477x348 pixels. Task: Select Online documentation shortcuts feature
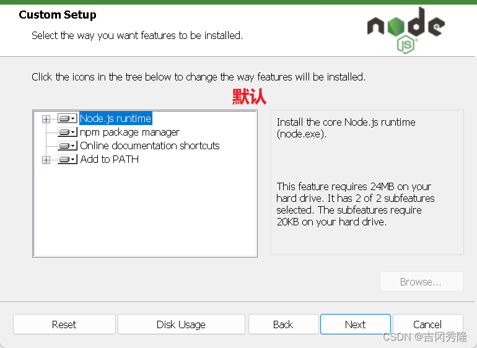click(x=150, y=146)
